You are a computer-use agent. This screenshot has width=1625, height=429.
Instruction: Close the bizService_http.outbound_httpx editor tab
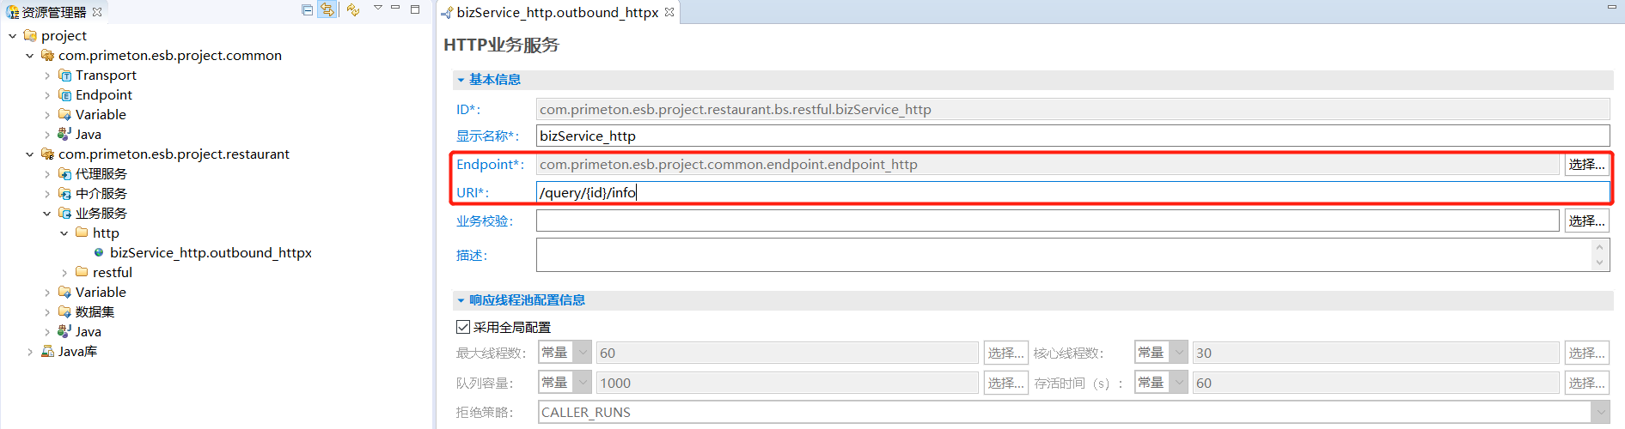(669, 12)
